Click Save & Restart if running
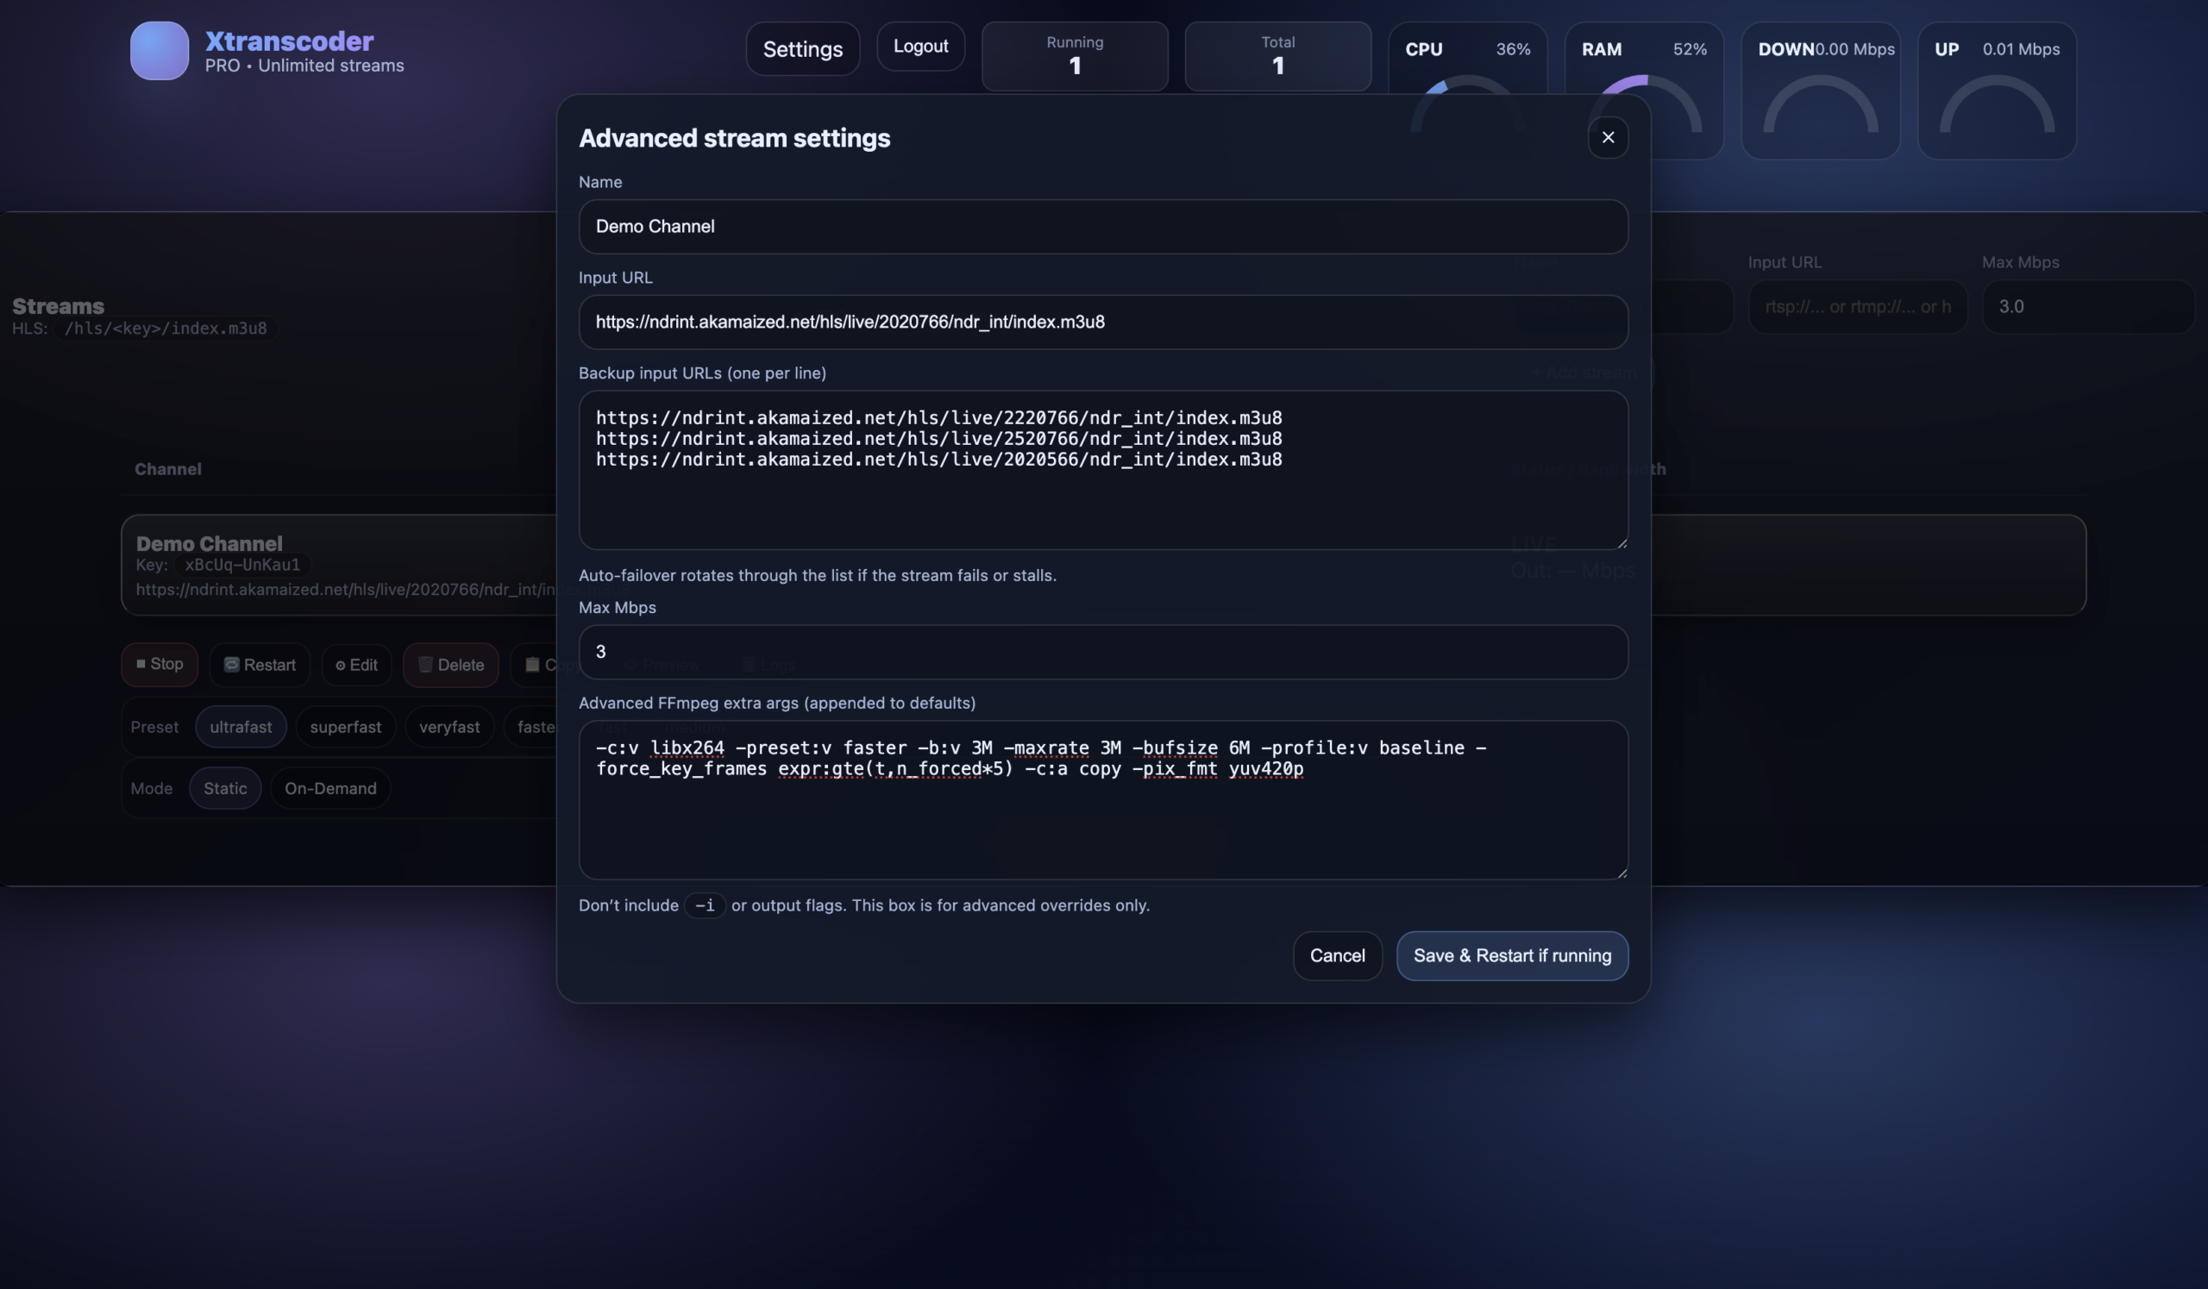2208x1289 pixels. click(1512, 956)
